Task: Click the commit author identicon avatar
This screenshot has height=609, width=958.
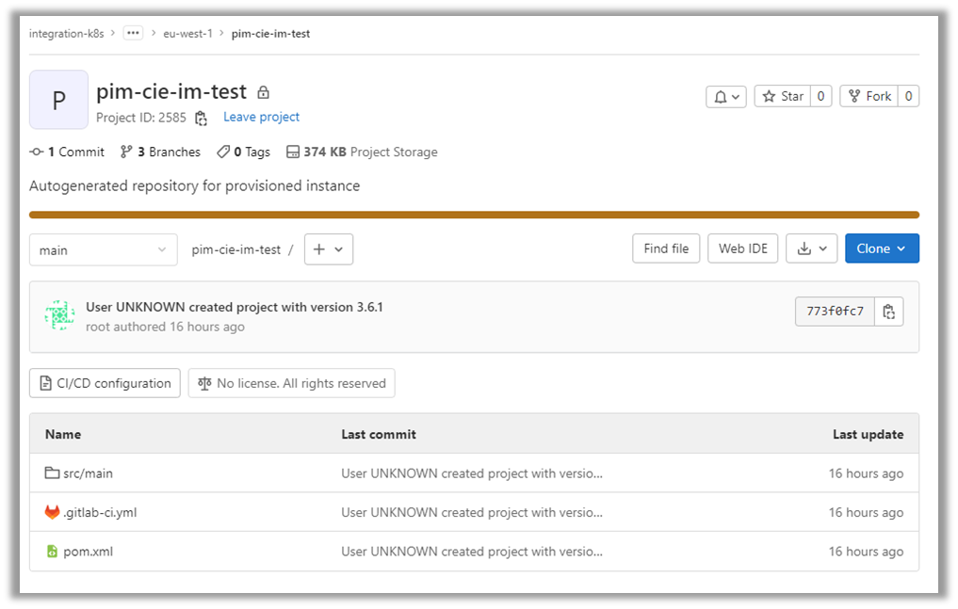Action: point(59,315)
